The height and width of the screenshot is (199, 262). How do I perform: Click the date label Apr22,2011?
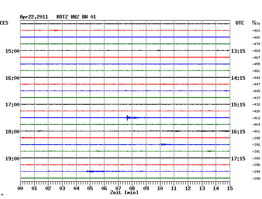pos(34,17)
